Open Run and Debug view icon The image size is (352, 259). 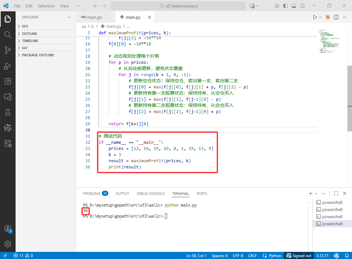point(8,66)
